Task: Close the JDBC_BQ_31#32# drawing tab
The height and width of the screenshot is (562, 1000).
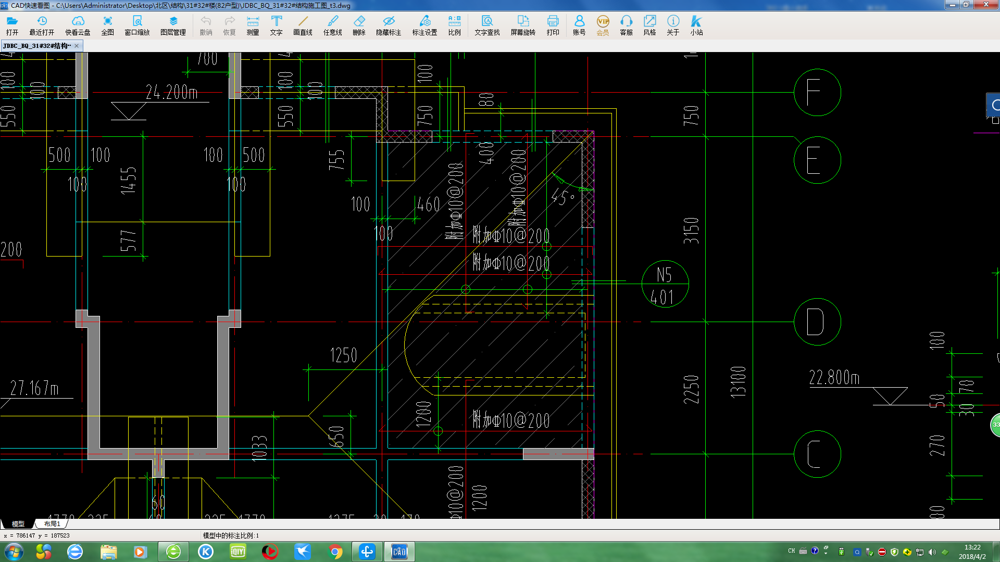Action: point(77,46)
